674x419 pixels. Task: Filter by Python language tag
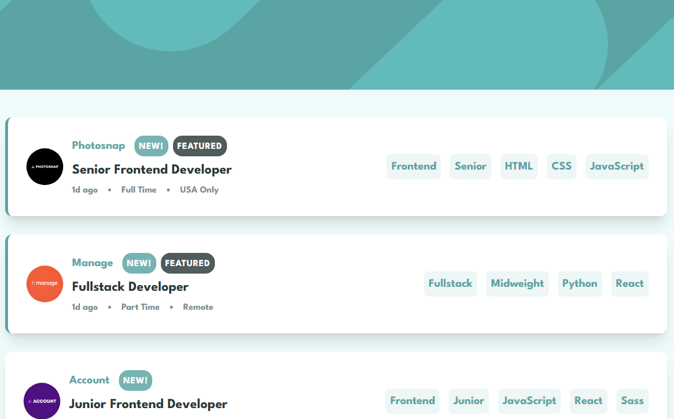pos(580,284)
